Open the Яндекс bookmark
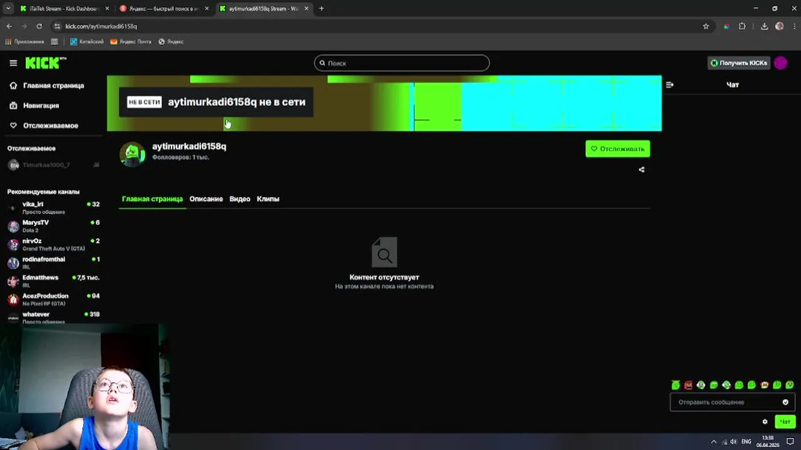The image size is (801, 450). (x=171, y=42)
